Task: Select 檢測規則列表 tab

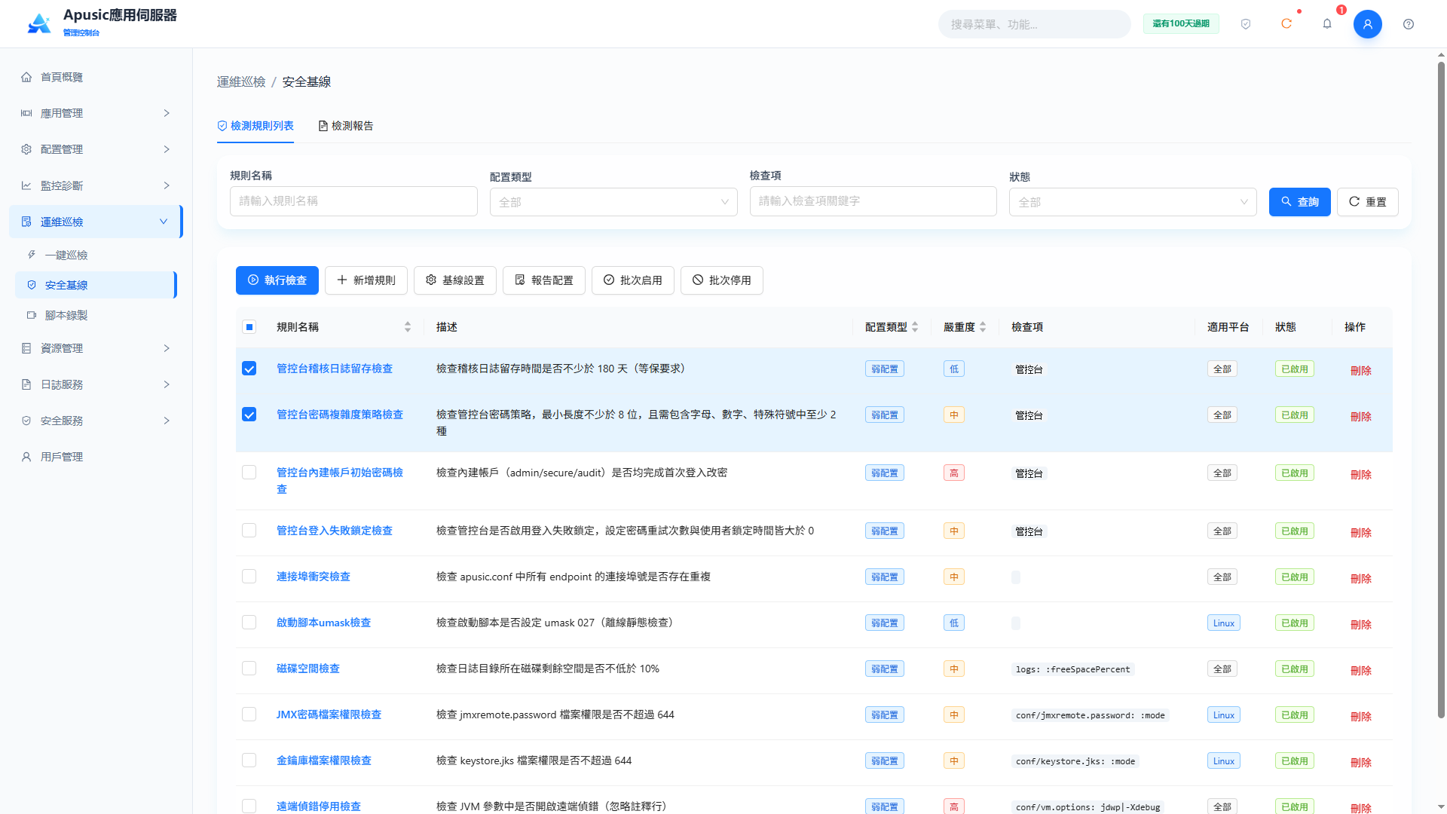Action: pyautogui.click(x=255, y=126)
